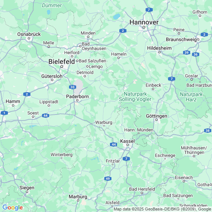Click the Siegen city marker
212x212 pixels.
tap(27, 192)
